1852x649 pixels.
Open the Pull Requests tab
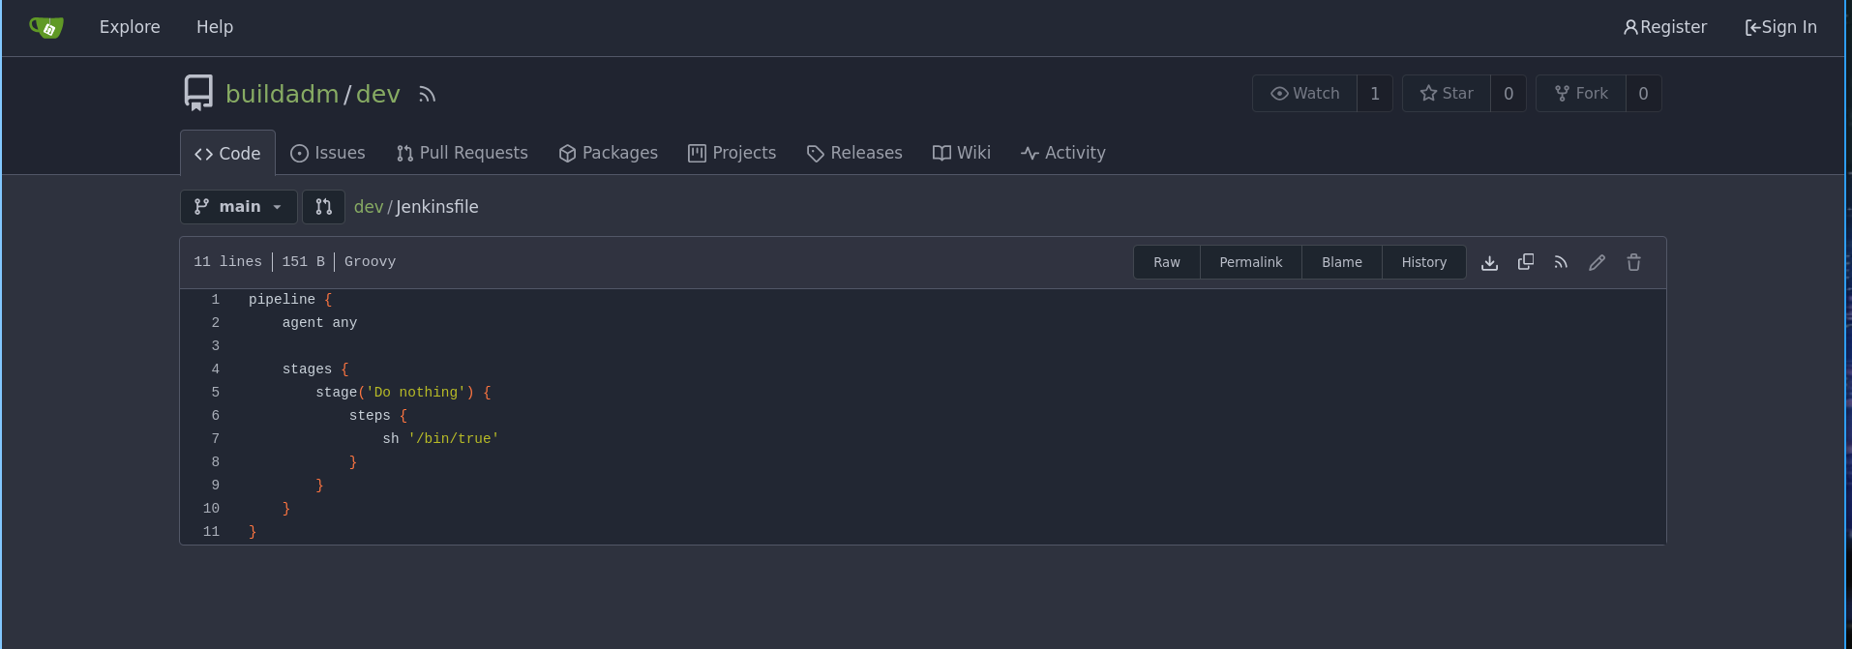[x=463, y=153]
